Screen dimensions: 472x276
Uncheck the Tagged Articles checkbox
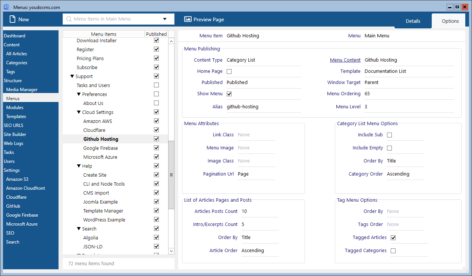coord(393,238)
